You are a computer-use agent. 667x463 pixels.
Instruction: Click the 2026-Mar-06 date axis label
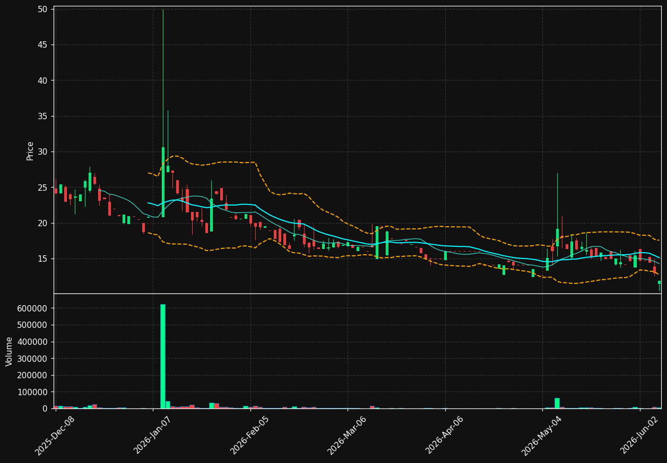[347, 435]
